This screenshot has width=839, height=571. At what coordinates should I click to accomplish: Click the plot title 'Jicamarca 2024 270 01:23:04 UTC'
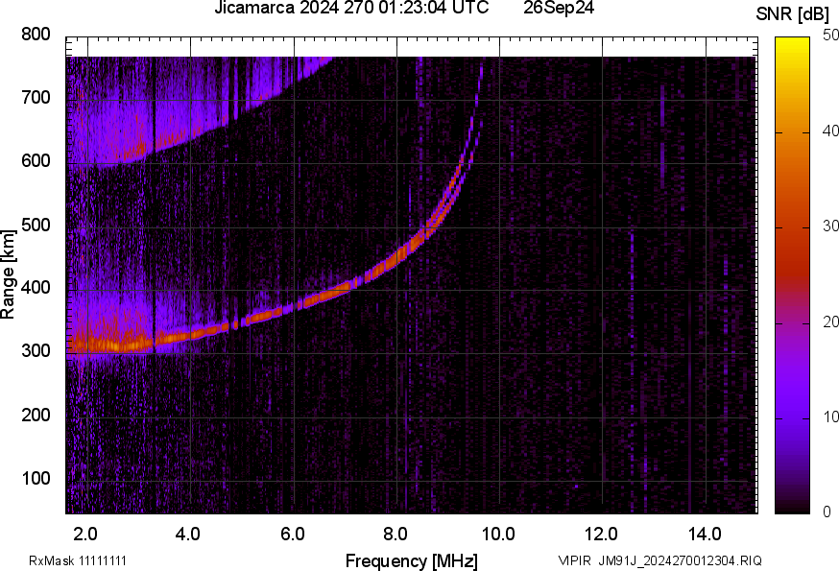pos(351,8)
